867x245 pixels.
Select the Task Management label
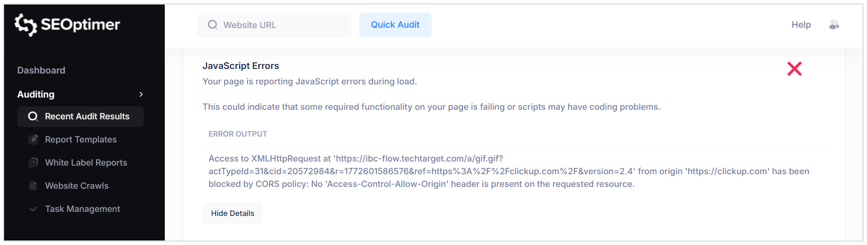coord(83,209)
